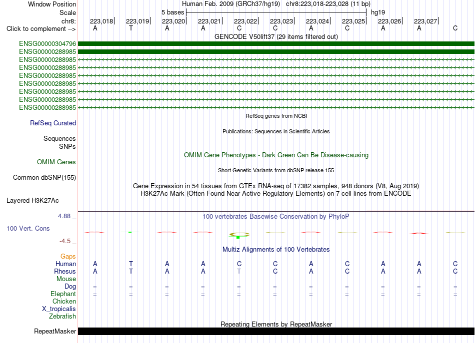The width and height of the screenshot is (475, 343).
Task: Open the RefSeq Curated track label
Action: 52,123
